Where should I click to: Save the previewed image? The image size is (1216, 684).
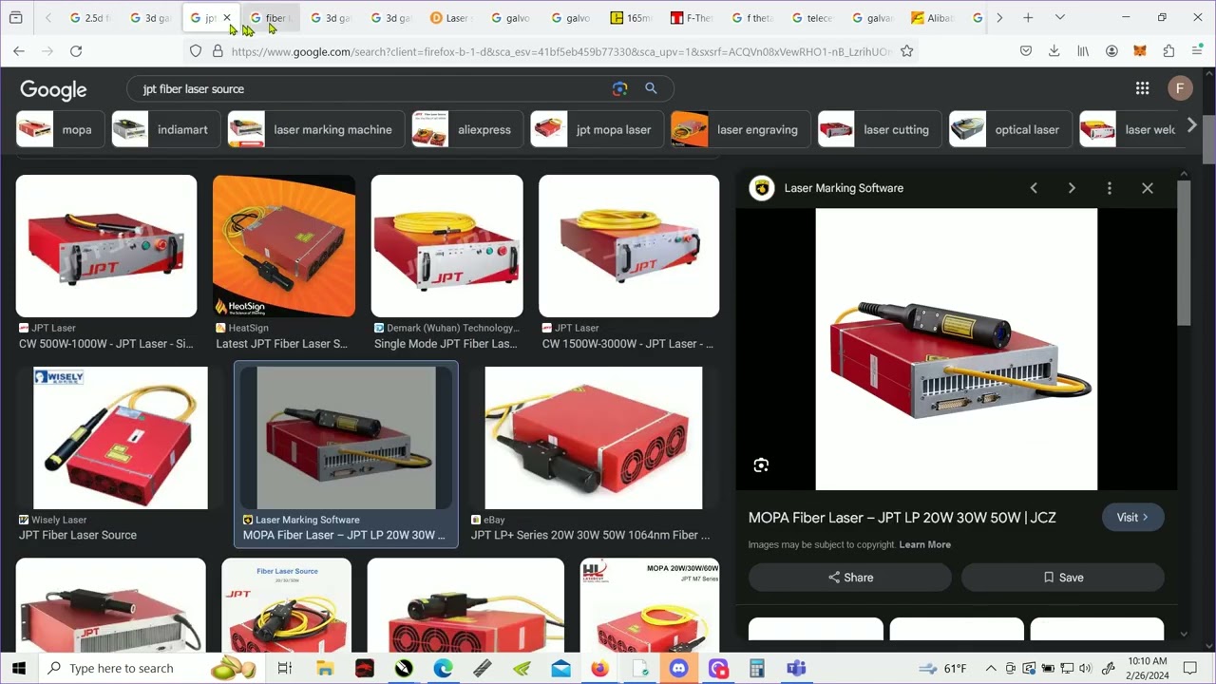[x=1063, y=578]
